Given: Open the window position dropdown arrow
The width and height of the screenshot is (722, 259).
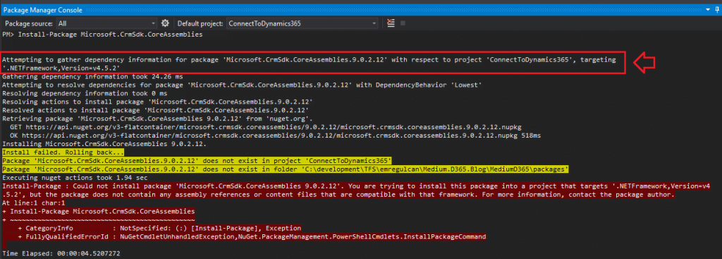Looking at the screenshot, I should click(708, 10).
